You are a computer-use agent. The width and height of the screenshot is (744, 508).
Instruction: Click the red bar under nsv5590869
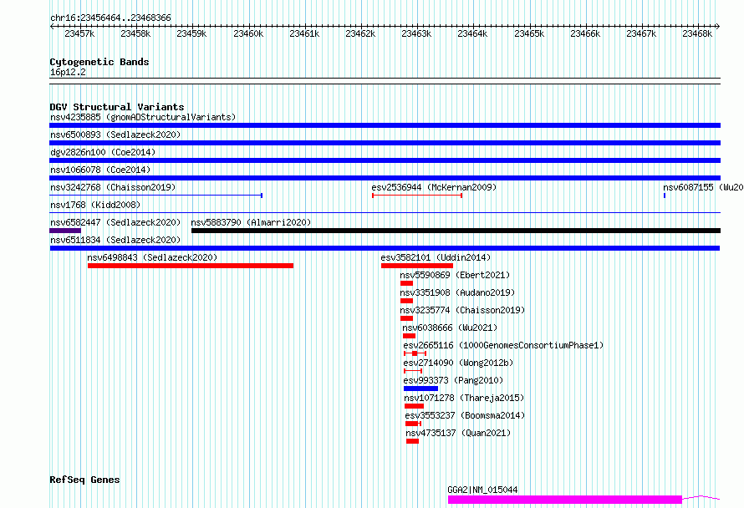[x=406, y=283]
